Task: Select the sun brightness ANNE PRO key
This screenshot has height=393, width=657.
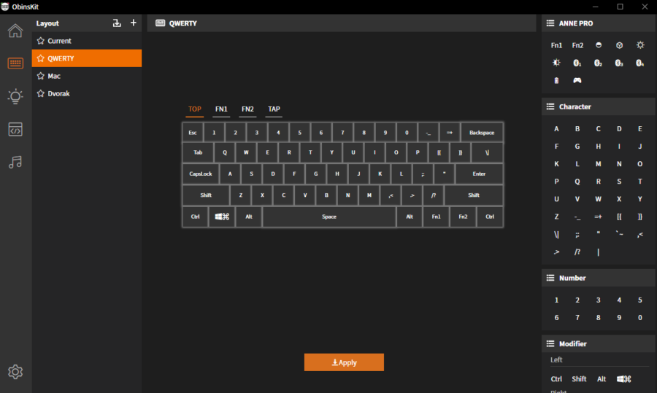Action: tap(640, 44)
